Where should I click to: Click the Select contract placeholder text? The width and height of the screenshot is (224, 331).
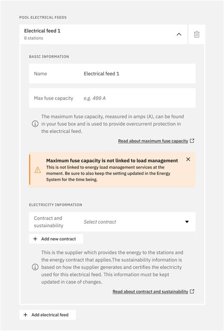(100, 222)
